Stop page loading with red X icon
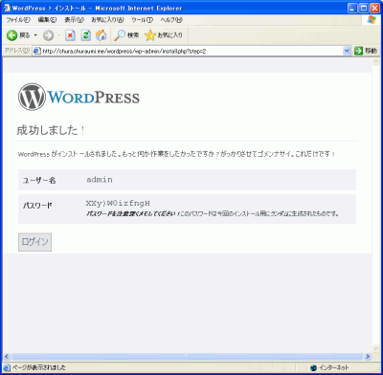Viewport: 383px width, 375px height. coord(70,35)
